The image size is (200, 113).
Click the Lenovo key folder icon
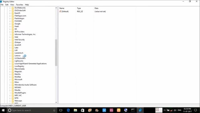click(x=13, y=56)
